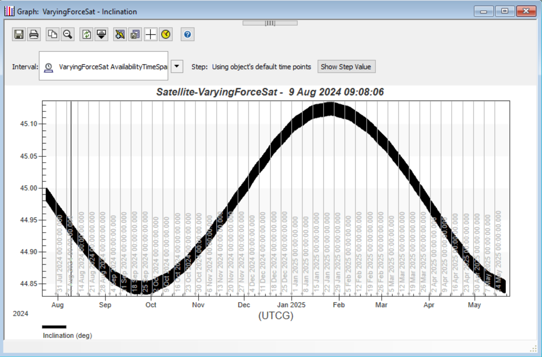Click the May x-axis label

coord(474,305)
